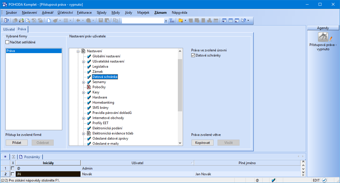The width and height of the screenshot is (340, 183).
Task: Click the @ symbol in the status bar
Action: [257, 180]
